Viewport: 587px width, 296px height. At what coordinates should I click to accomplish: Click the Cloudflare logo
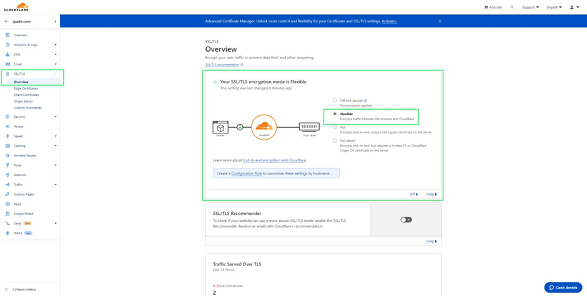(16, 7)
